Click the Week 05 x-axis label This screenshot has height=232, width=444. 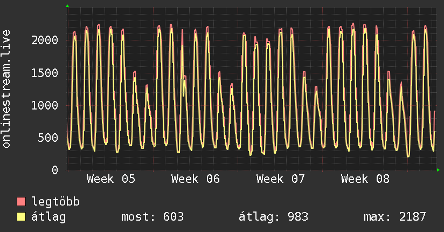[x=111, y=179]
